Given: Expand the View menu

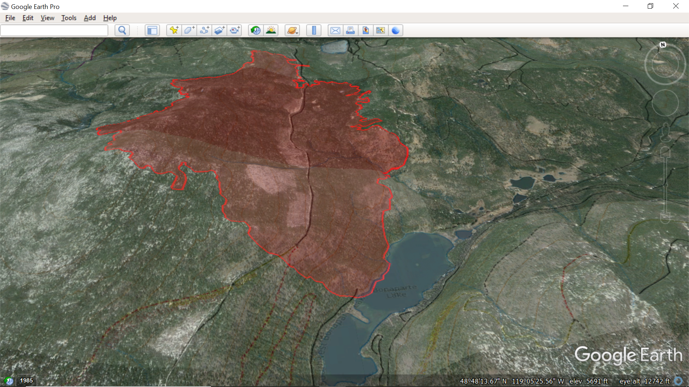Looking at the screenshot, I should [x=47, y=18].
